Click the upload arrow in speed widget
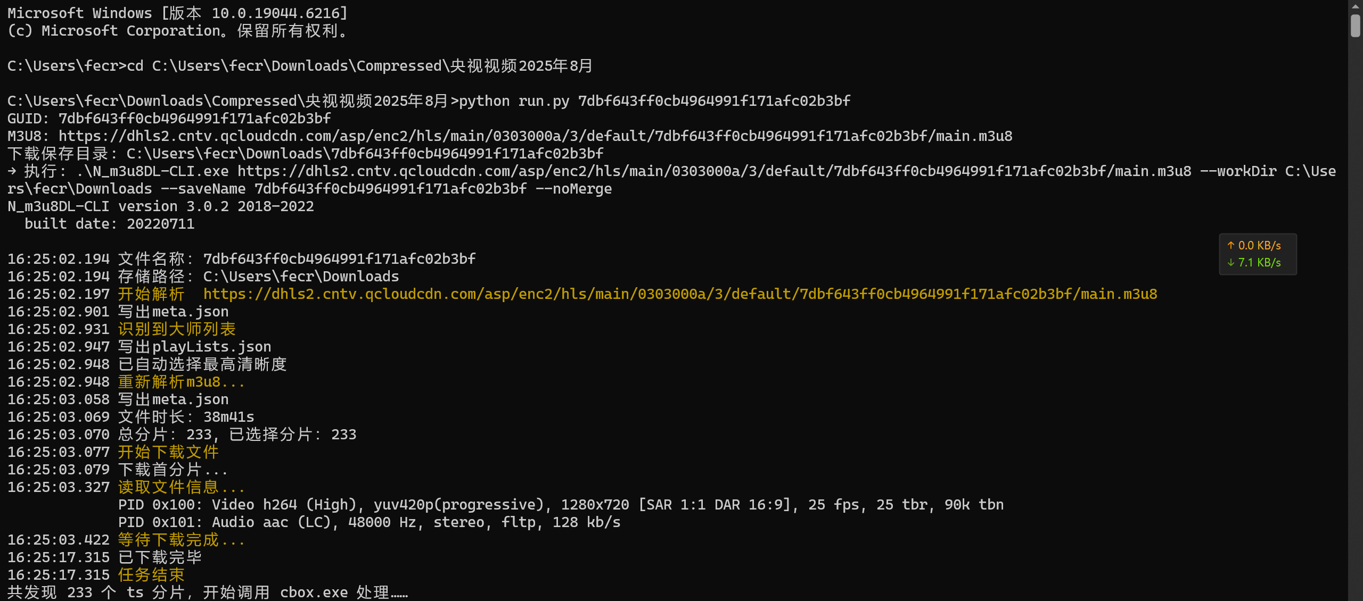The height and width of the screenshot is (601, 1363). click(1231, 245)
